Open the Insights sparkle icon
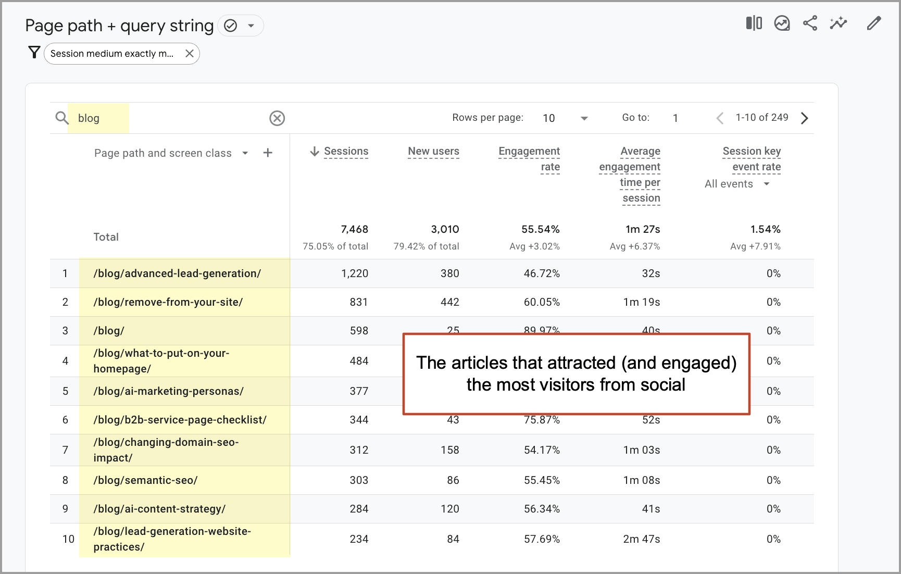Viewport: 901px width, 574px height. click(x=839, y=23)
